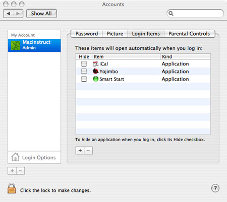Toggle Hide checkbox for Smart Start
This screenshot has height=202, width=227.
tap(84, 79)
